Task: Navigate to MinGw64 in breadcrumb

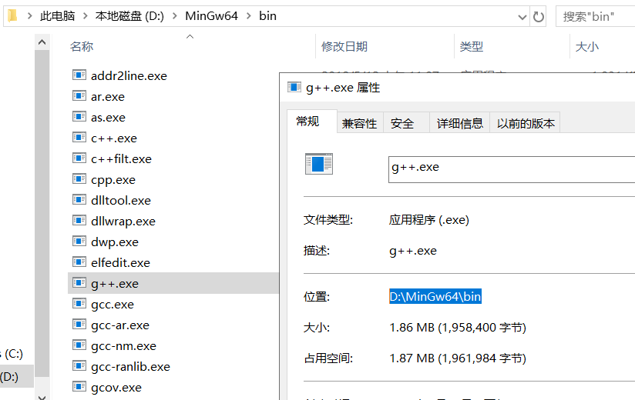Action: click(x=211, y=16)
